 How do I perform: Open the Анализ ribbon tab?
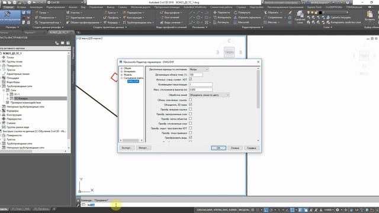point(73,7)
